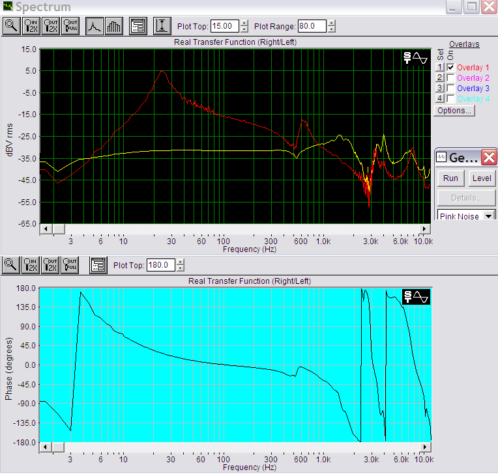498x474 pixels.
Task: Enable the Overlay 2 checkbox
Action: (450, 77)
